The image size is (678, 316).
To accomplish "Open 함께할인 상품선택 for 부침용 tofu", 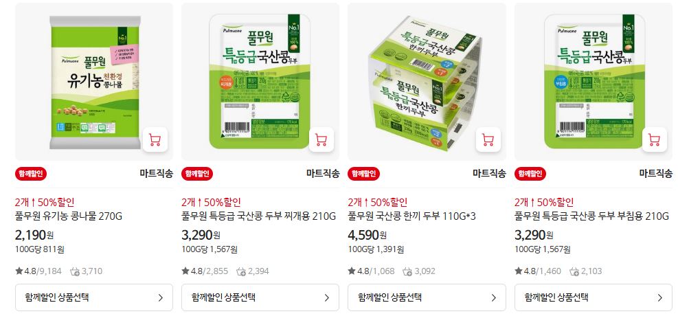I will [x=594, y=297].
